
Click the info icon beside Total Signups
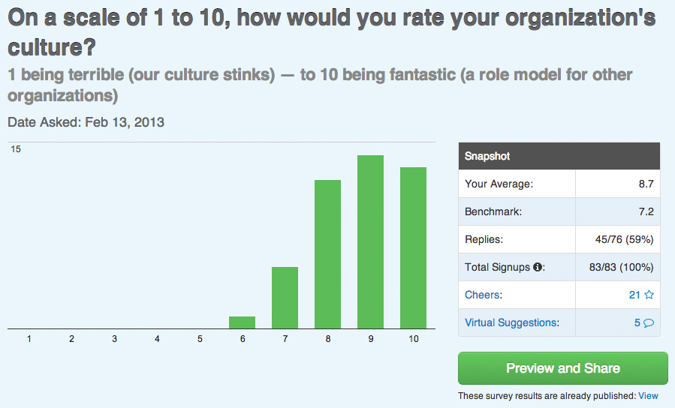click(x=538, y=267)
